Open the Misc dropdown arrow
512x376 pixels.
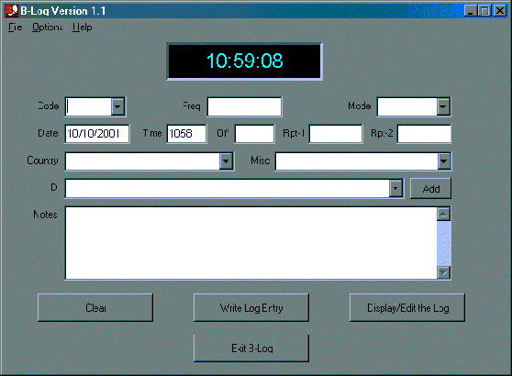click(x=444, y=160)
